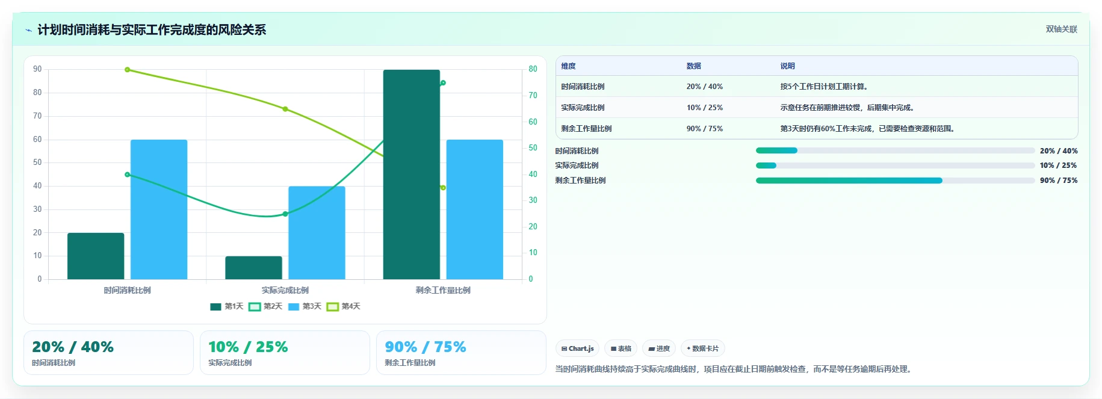Image resolution: width=1102 pixels, height=399 pixels.
Task: Open the 90% / 75% stat card
Action: [x=461, y=353]
